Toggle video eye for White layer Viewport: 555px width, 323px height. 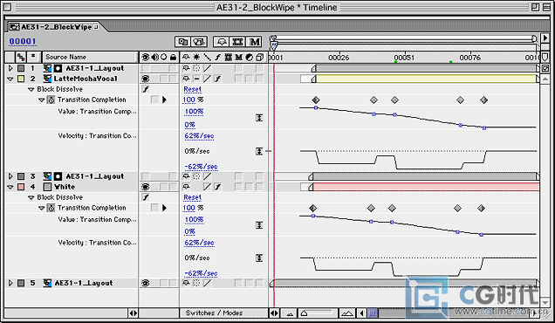click(x=145, y=187)
